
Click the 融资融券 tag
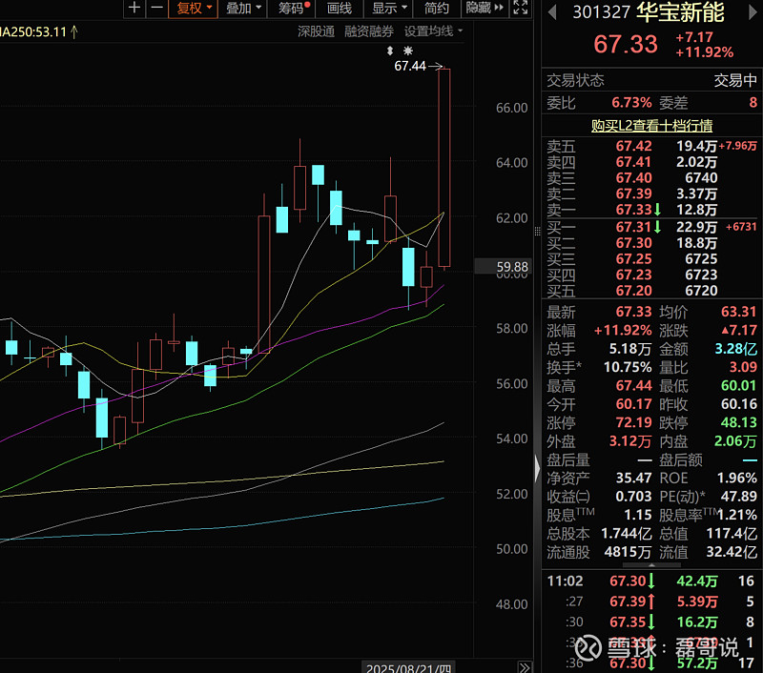(x=369, y=31)
